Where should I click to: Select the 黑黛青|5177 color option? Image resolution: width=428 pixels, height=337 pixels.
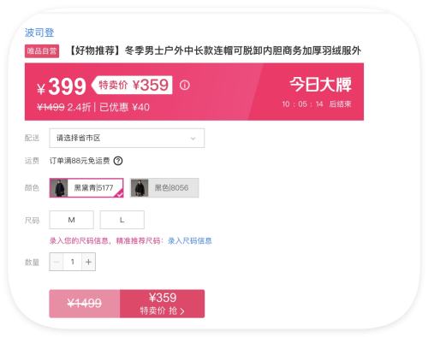click(x=86, y=188)
